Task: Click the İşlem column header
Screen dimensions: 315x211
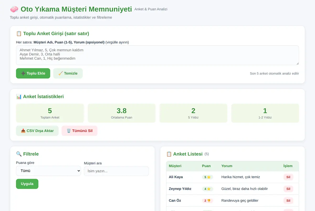Action: 288,166
